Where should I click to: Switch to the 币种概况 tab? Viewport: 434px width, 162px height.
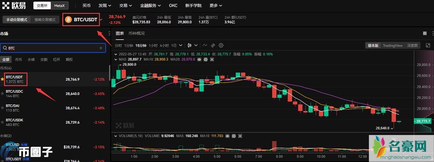(136, 33)
